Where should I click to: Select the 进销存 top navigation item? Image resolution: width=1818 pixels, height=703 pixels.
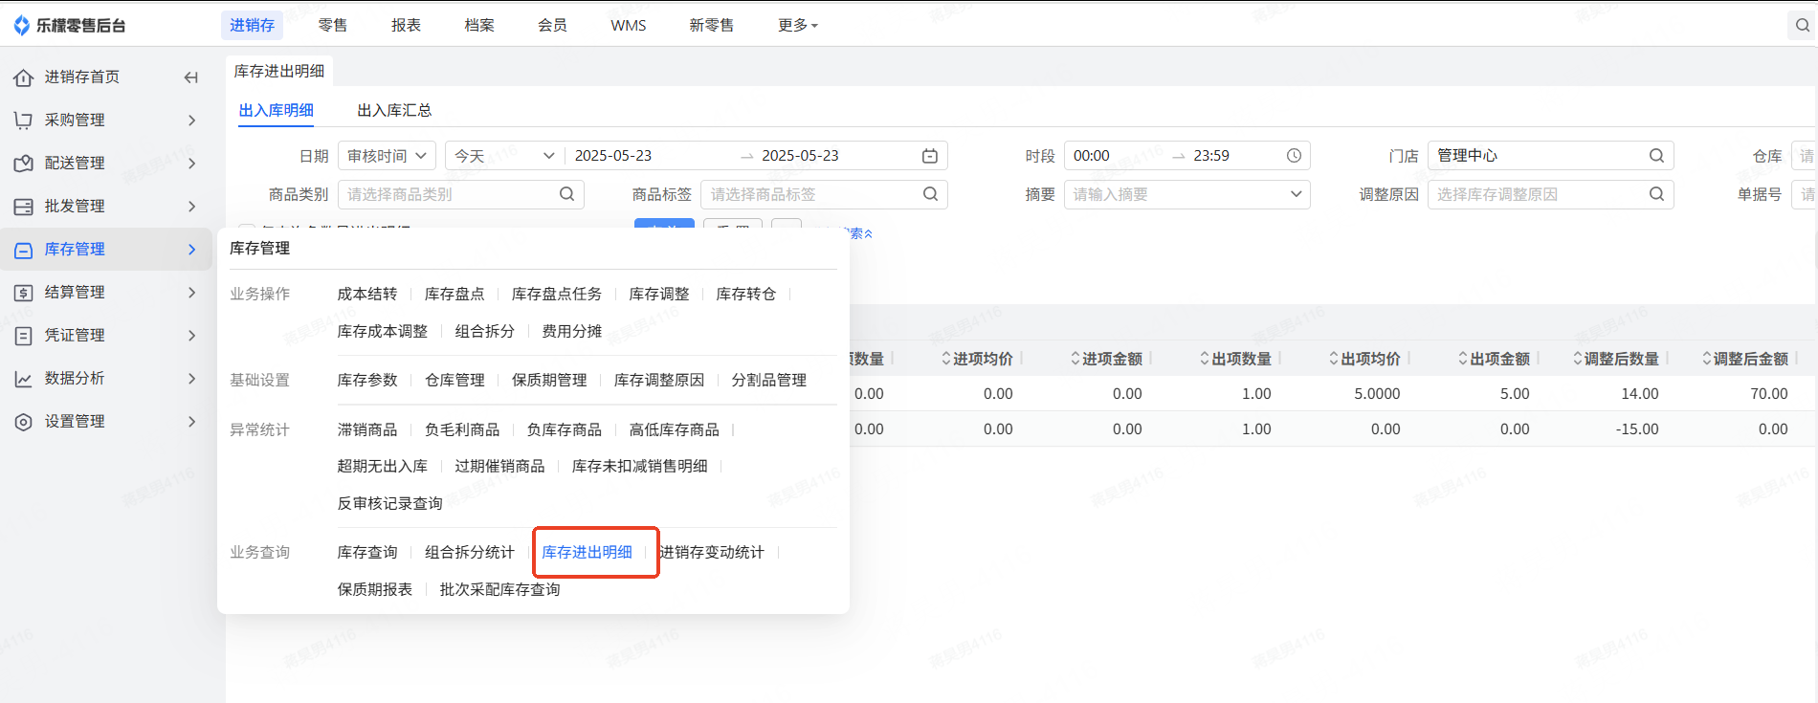click(x=253, y=26)
